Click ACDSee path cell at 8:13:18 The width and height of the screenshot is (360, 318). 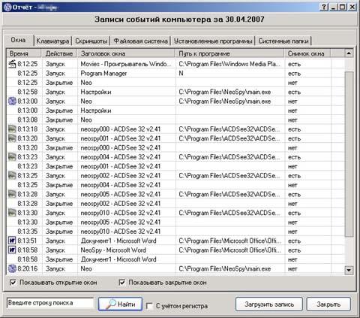(229, 129)
